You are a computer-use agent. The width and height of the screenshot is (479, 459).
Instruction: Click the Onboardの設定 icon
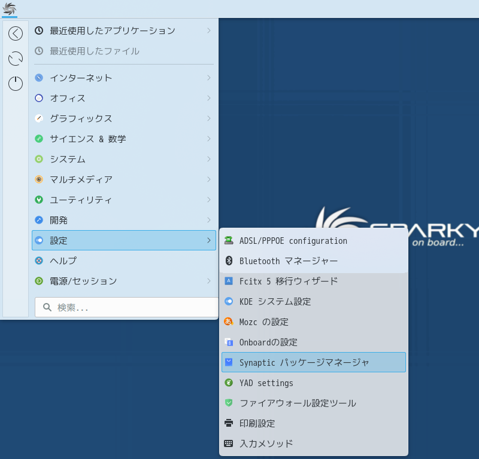[x=229, y=342]
